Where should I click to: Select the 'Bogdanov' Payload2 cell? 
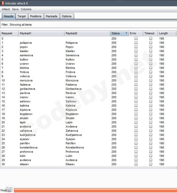72,114
